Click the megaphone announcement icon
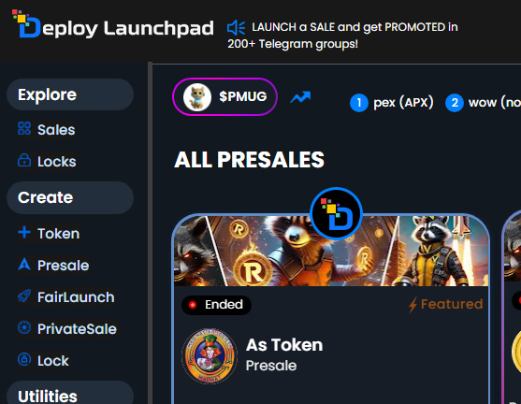 click(237, 27)
